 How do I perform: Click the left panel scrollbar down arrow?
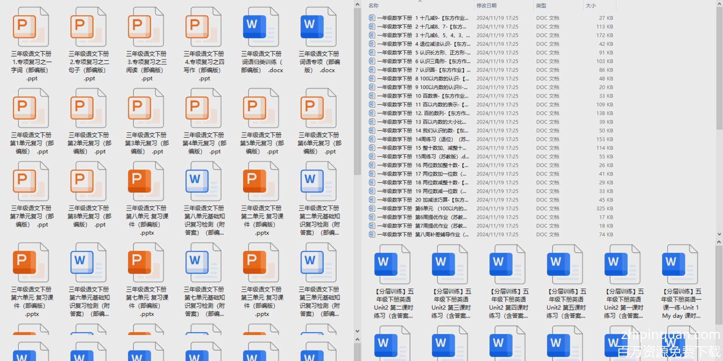pos(357,331)
